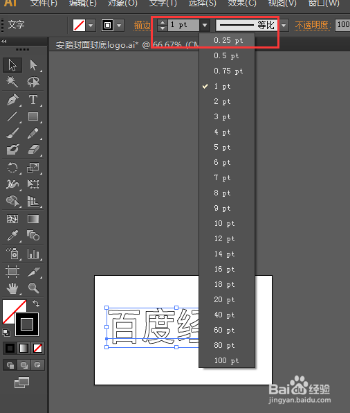Choose 5 pt stroke weight
Screen dimensions: 350x413
tap(227, 147)
